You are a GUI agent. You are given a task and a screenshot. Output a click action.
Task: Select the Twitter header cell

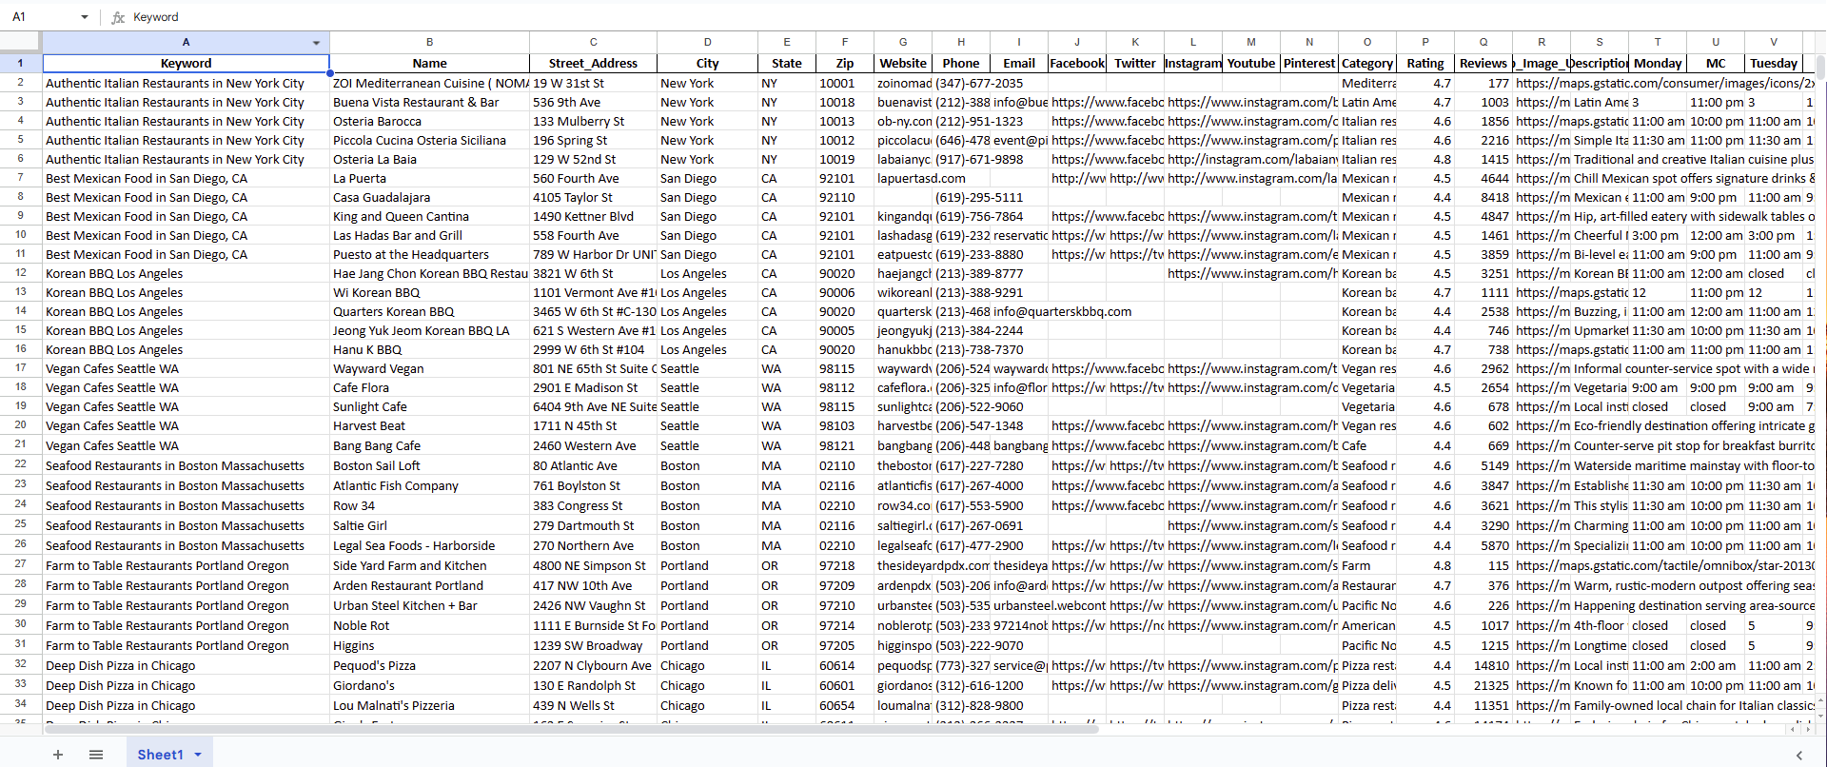coord(1135,63)
